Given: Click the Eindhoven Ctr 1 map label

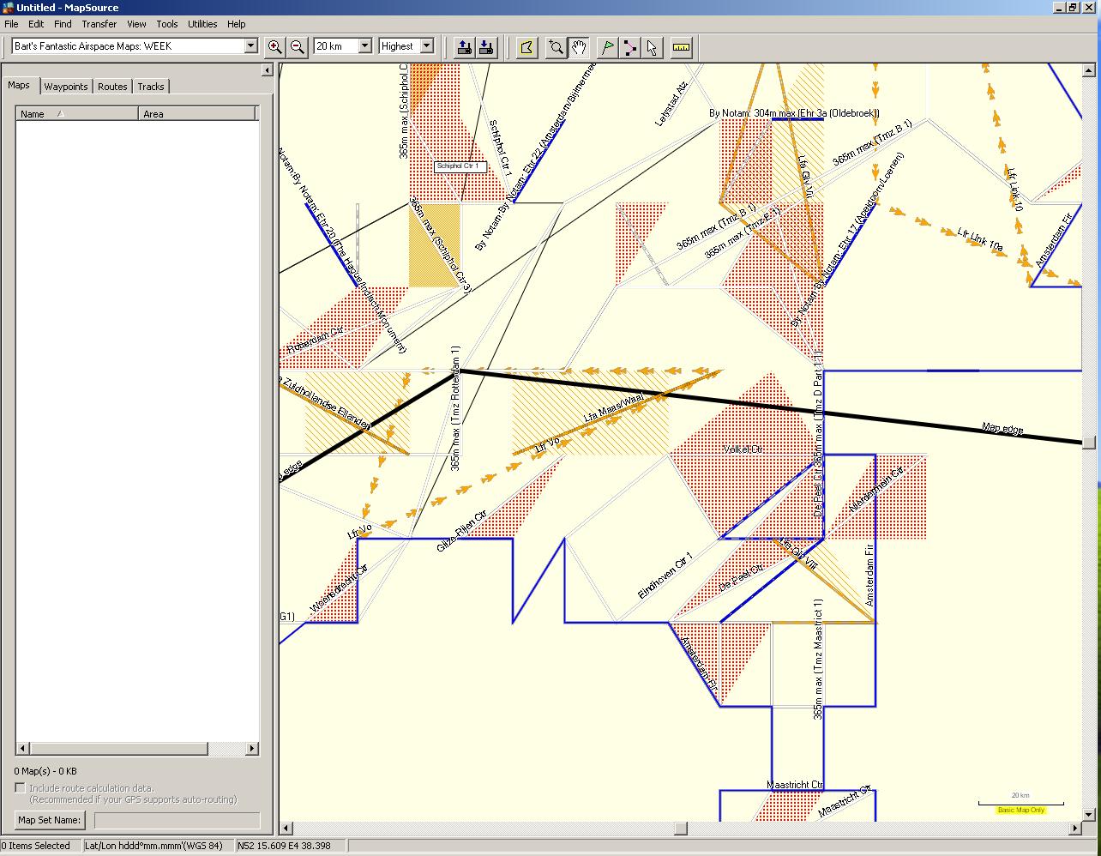Looking at the screenshot, I should pos(665,576).
